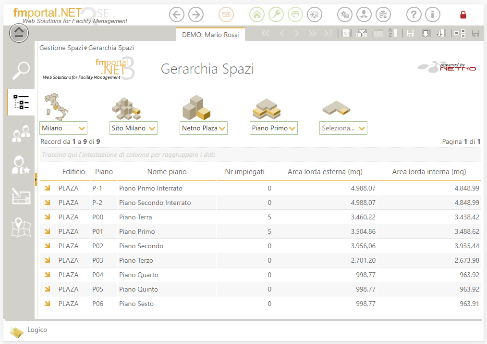The image size is (487, 344).
Task: Go to previous record arrow in toolbar
Action: point(282,33)
